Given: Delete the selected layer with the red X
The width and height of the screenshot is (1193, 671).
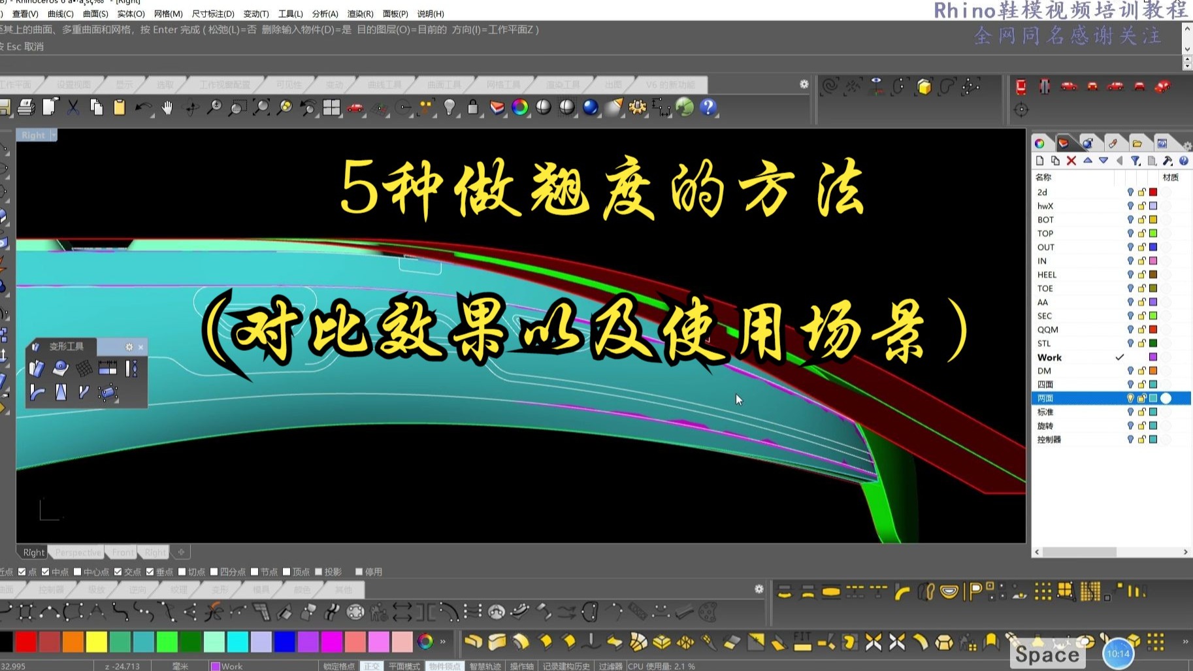Looking at the screenshot, I should (x=1071, y=161).
